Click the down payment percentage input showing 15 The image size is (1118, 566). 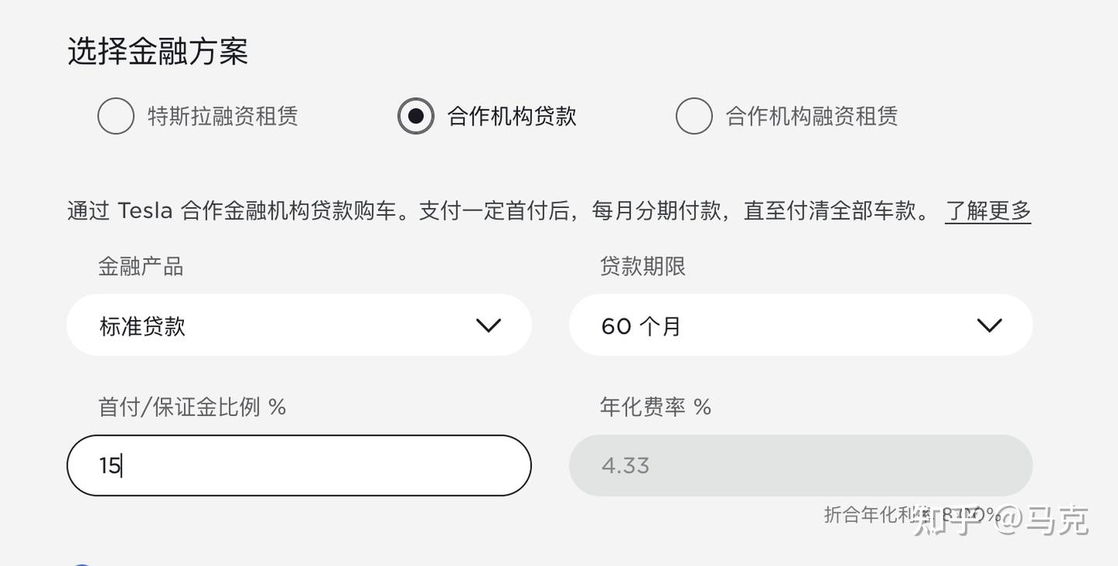pyautogui.click(x=299, y=465)
